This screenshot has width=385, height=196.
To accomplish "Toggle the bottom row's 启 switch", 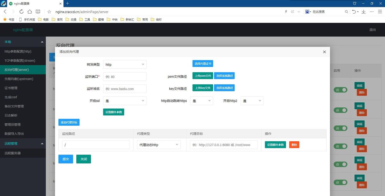I will (x=340, y=182).
